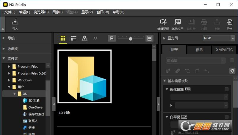This screenshot has height=135, width=238.
Task: Collapse the 基本编辑板块 section
Action: [x=165, y=81]
